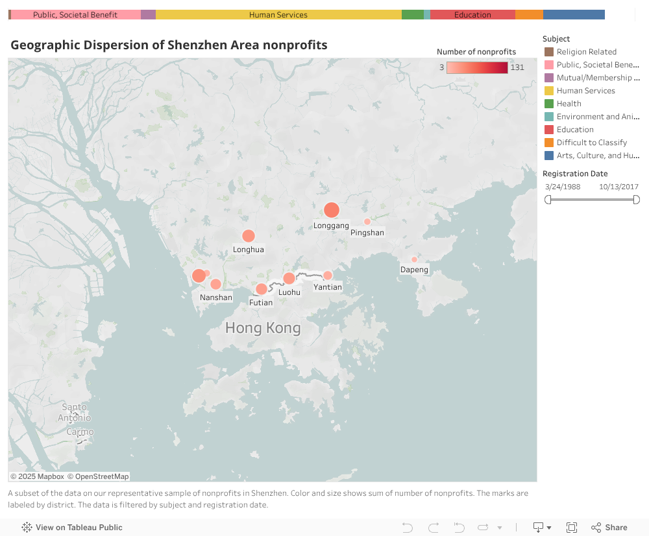Click the left Registration Date slider handle
649x536 pixels.
tap(548, 200)
